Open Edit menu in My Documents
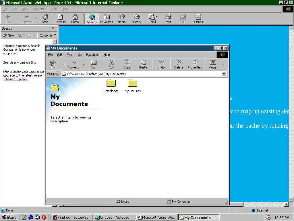 [x=60, y=55]
